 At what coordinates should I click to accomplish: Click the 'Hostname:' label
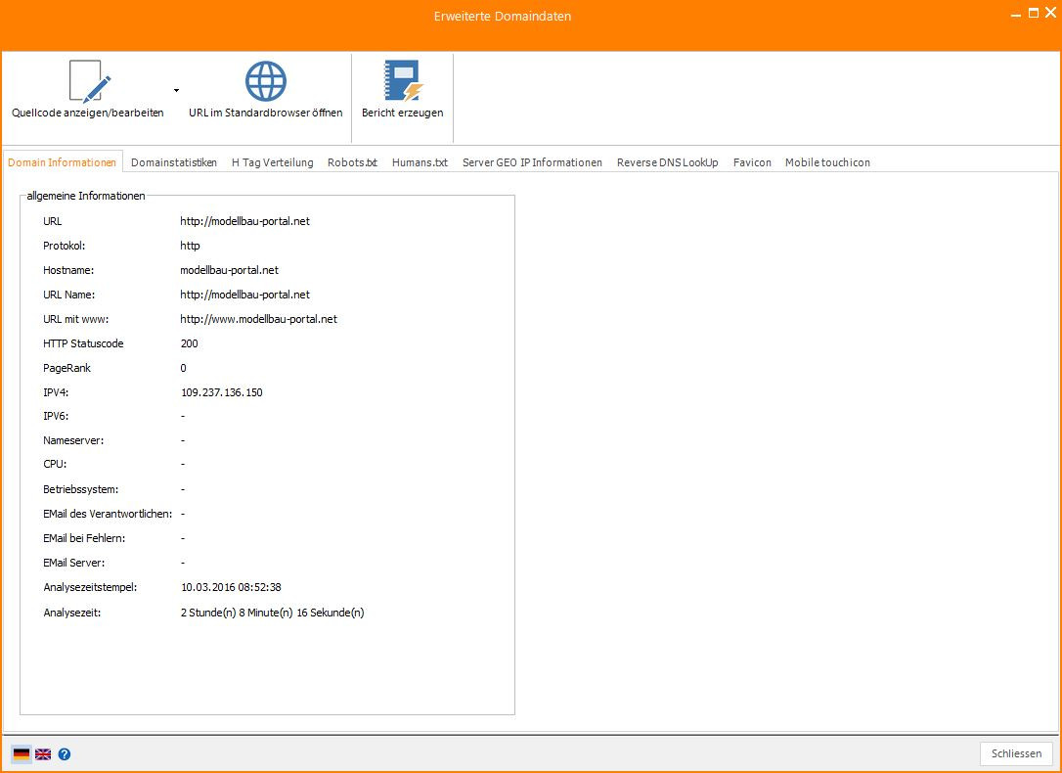pos(68,270)
